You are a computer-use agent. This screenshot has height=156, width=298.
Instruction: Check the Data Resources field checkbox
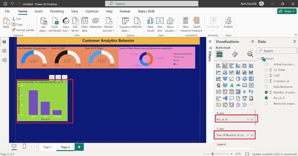[266, 87]
